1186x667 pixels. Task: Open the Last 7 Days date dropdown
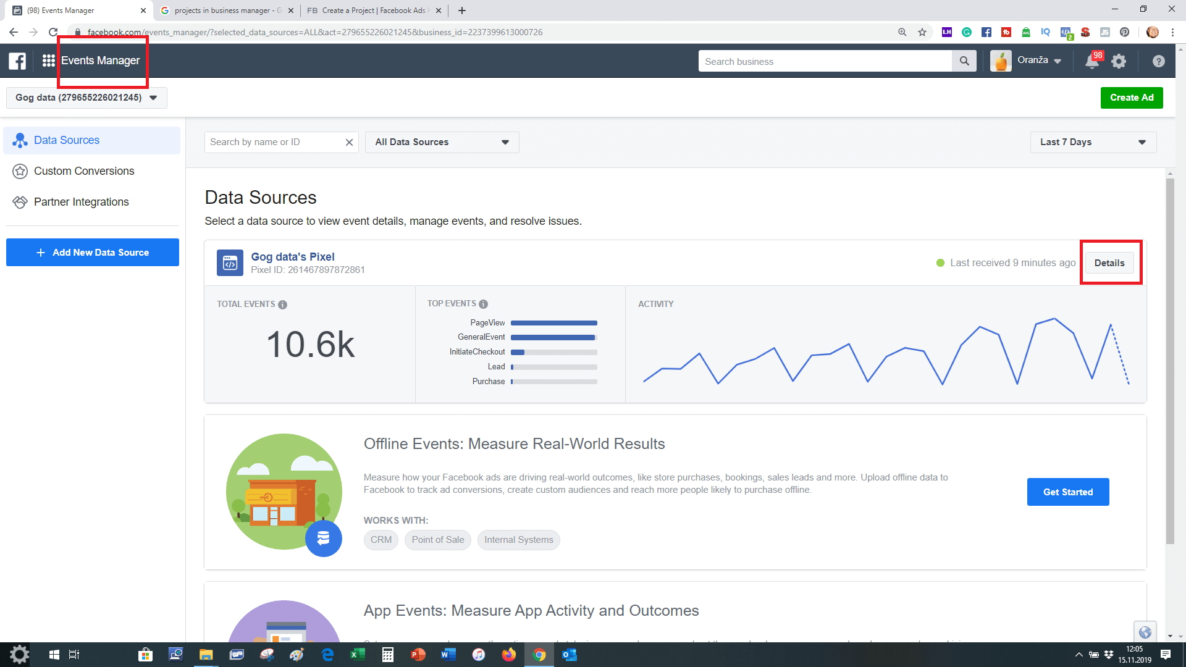[x=1093, y=142]
